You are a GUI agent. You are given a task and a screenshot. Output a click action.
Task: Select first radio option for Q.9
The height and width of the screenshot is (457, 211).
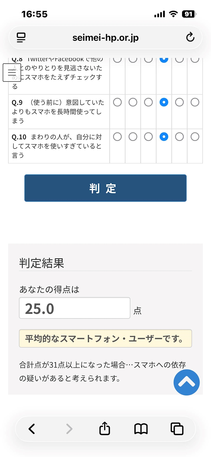tap(117, 102)
